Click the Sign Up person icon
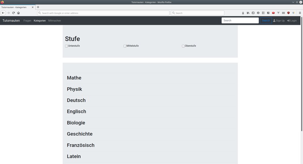The width and height of the screenshot is (303, 164). click(x=274, y=21)
